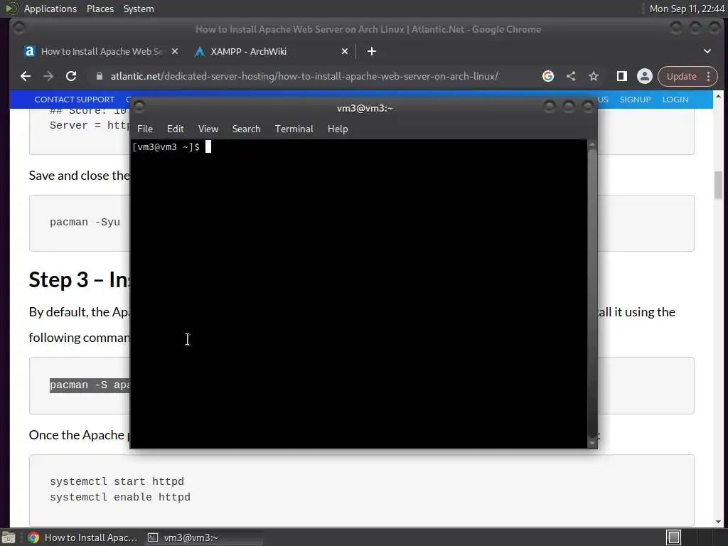Click the workspace switcher icon
Image resolution: width=728 pixels, height=546 pixels.
pyautogui.click(x=674, y=537)
